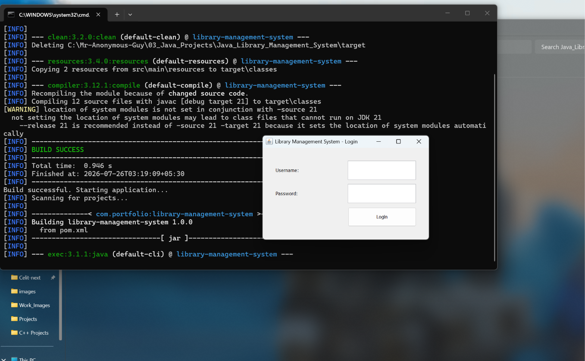The image size is (585, 361).
Task: Click the 'Scanning for projects...' line
Action: 80,198
